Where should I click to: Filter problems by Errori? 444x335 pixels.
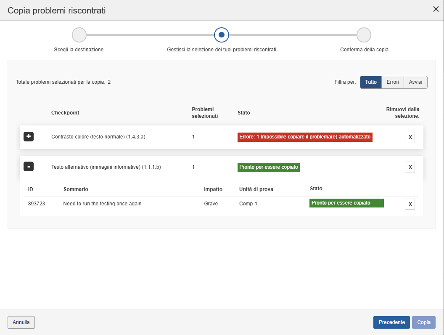click(x=393, y=82)
